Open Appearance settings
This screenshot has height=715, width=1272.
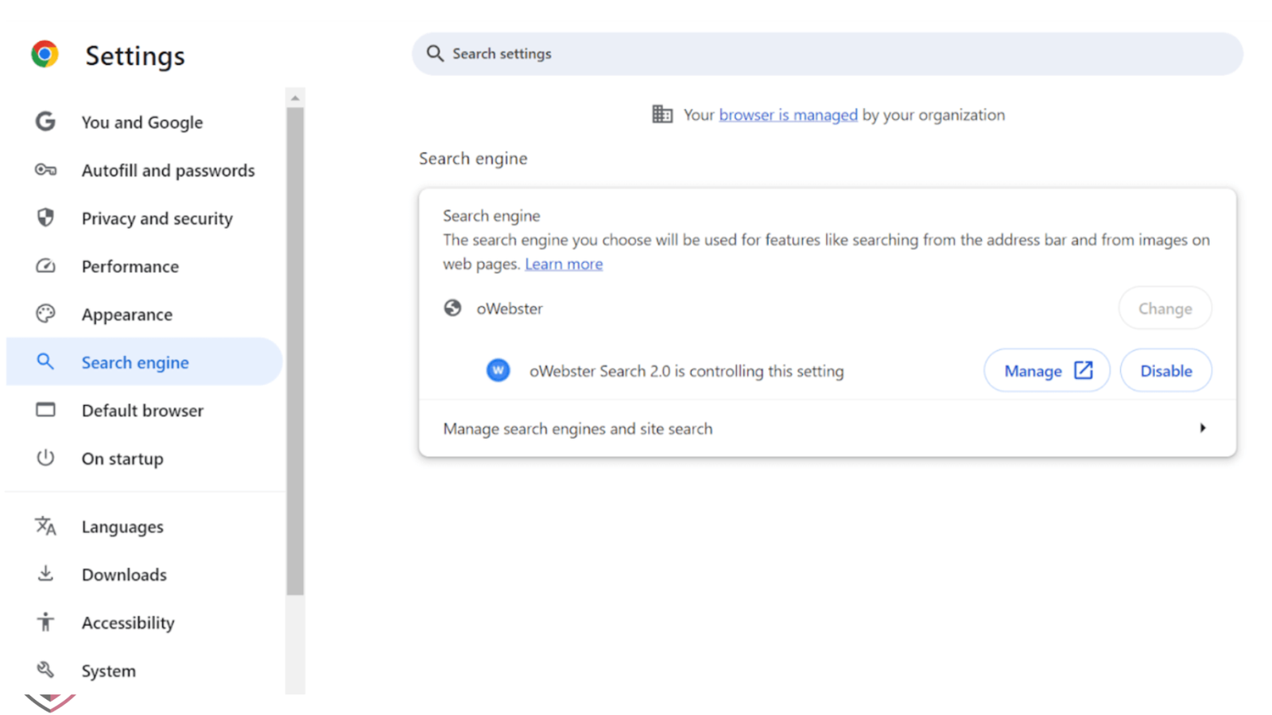(143, 314)
